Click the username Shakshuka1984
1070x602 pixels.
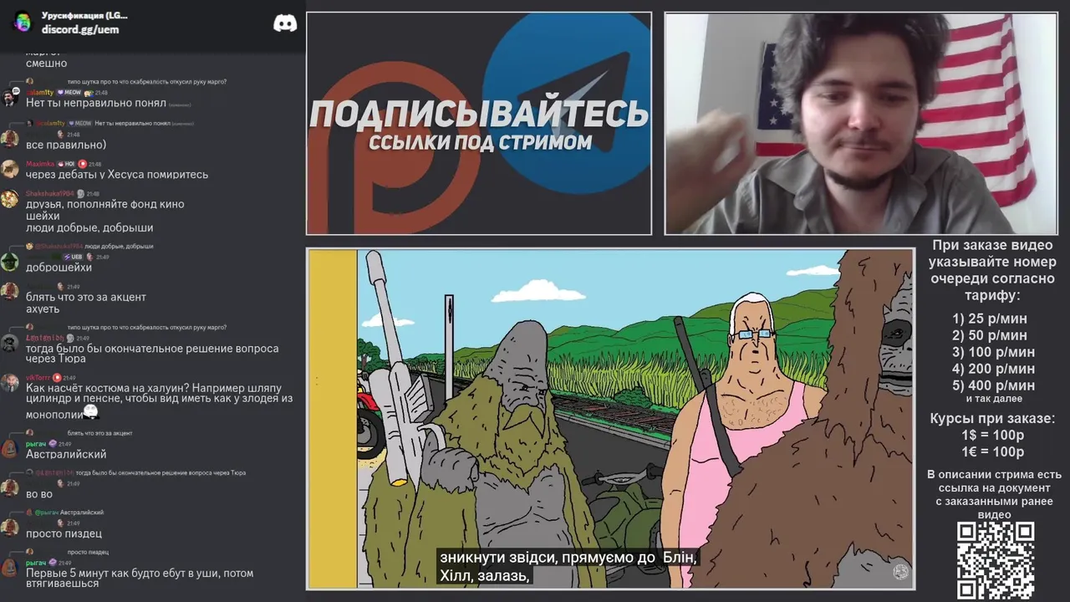50,193
